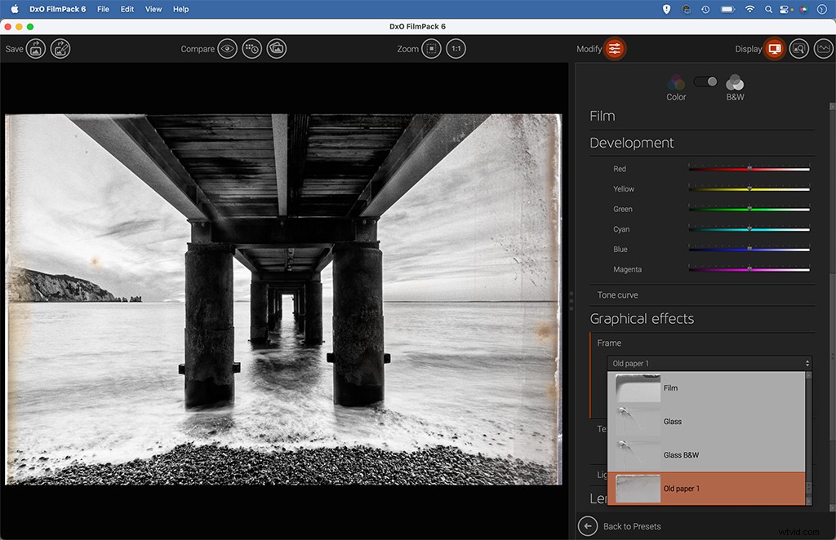Toggle the switch between Color and B&W
836x540 pixels.
pos(704,82)
